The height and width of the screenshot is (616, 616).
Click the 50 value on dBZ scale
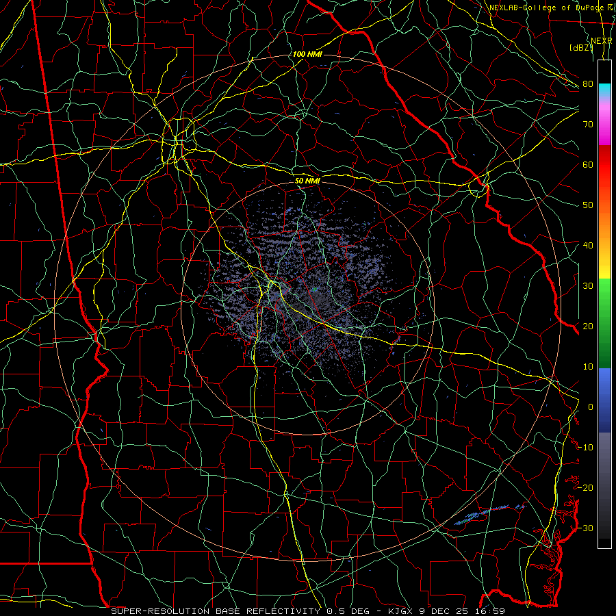point(588,205)
